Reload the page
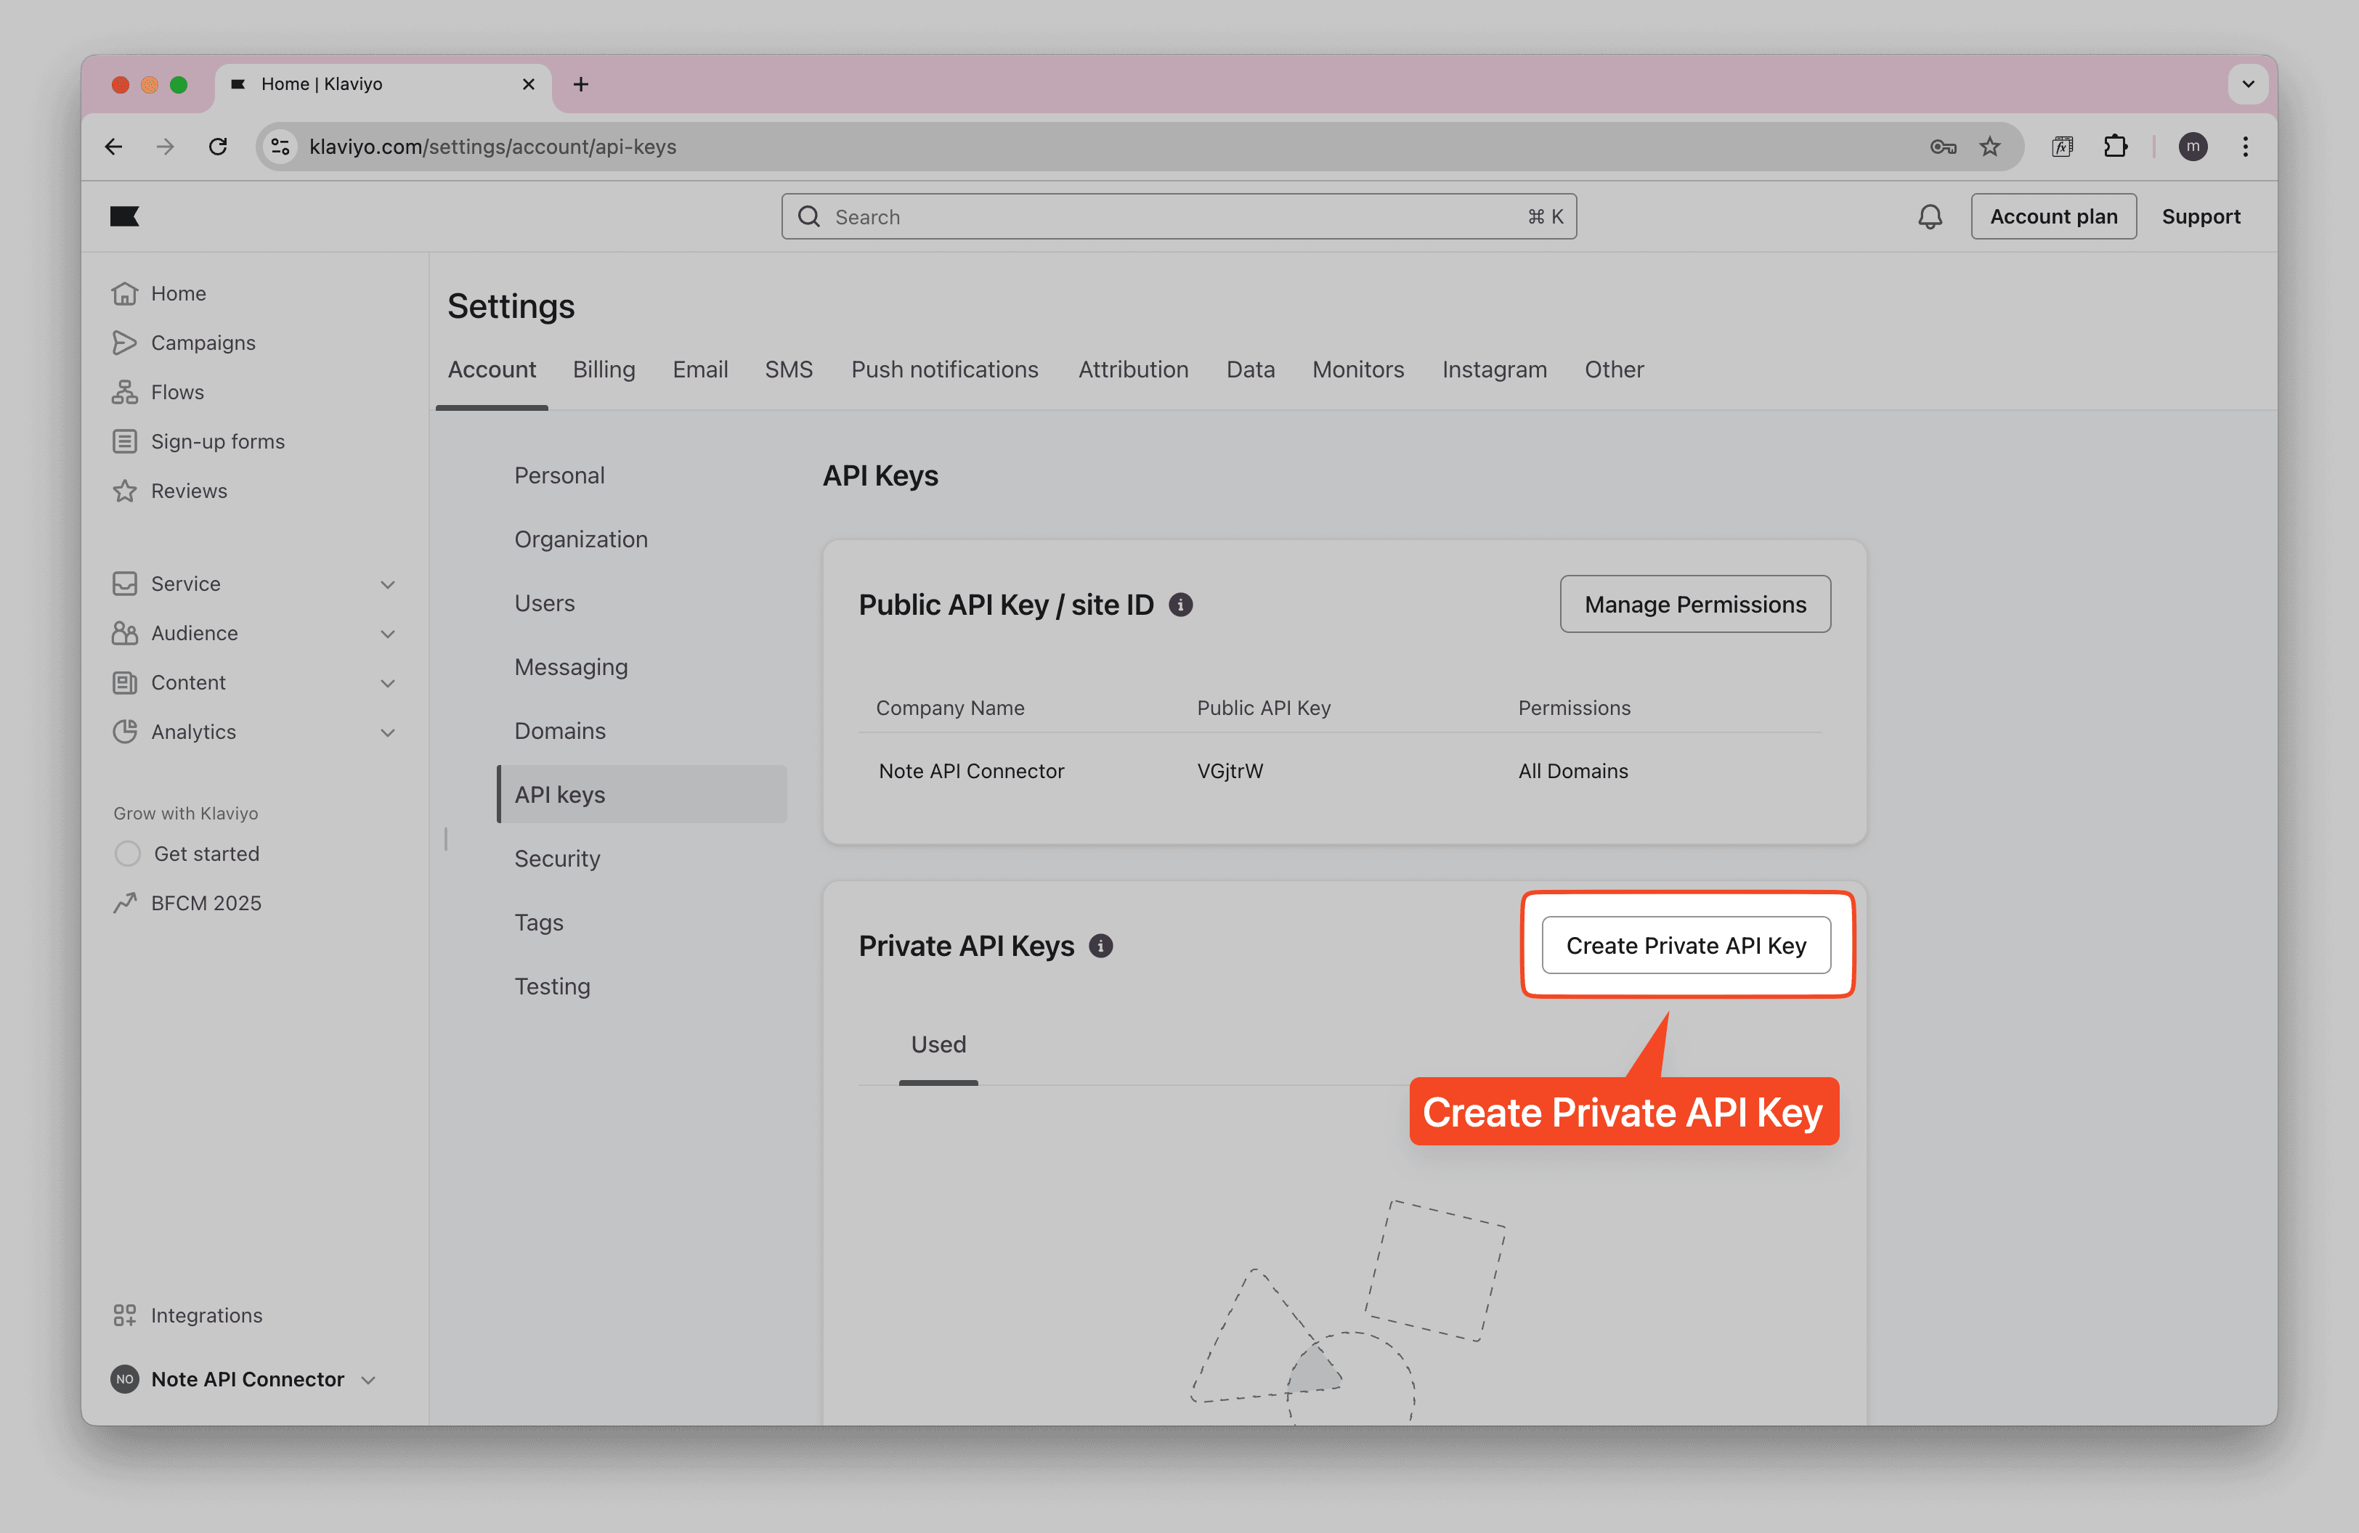Viewport: 2359px width, 1533px height. pos(218,147)
